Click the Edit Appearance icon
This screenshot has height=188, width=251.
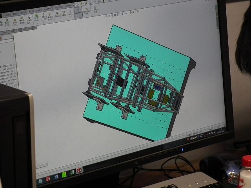point(131,13)
